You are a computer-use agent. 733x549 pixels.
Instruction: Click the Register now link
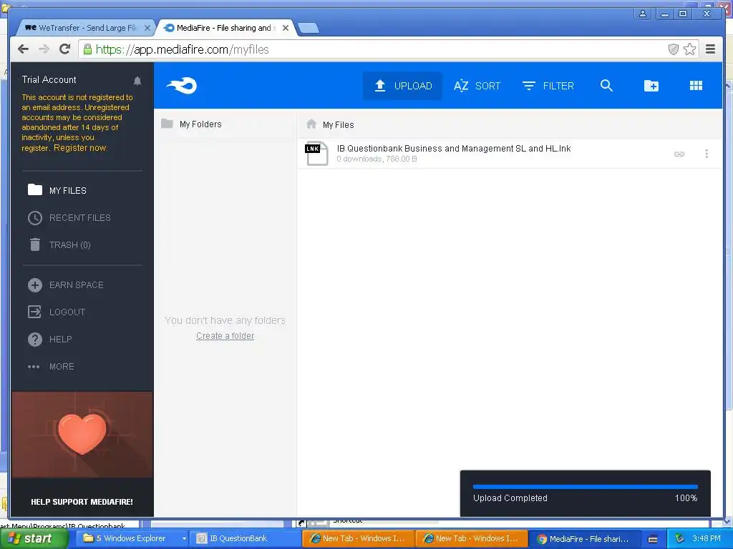[x=80, y=147]
